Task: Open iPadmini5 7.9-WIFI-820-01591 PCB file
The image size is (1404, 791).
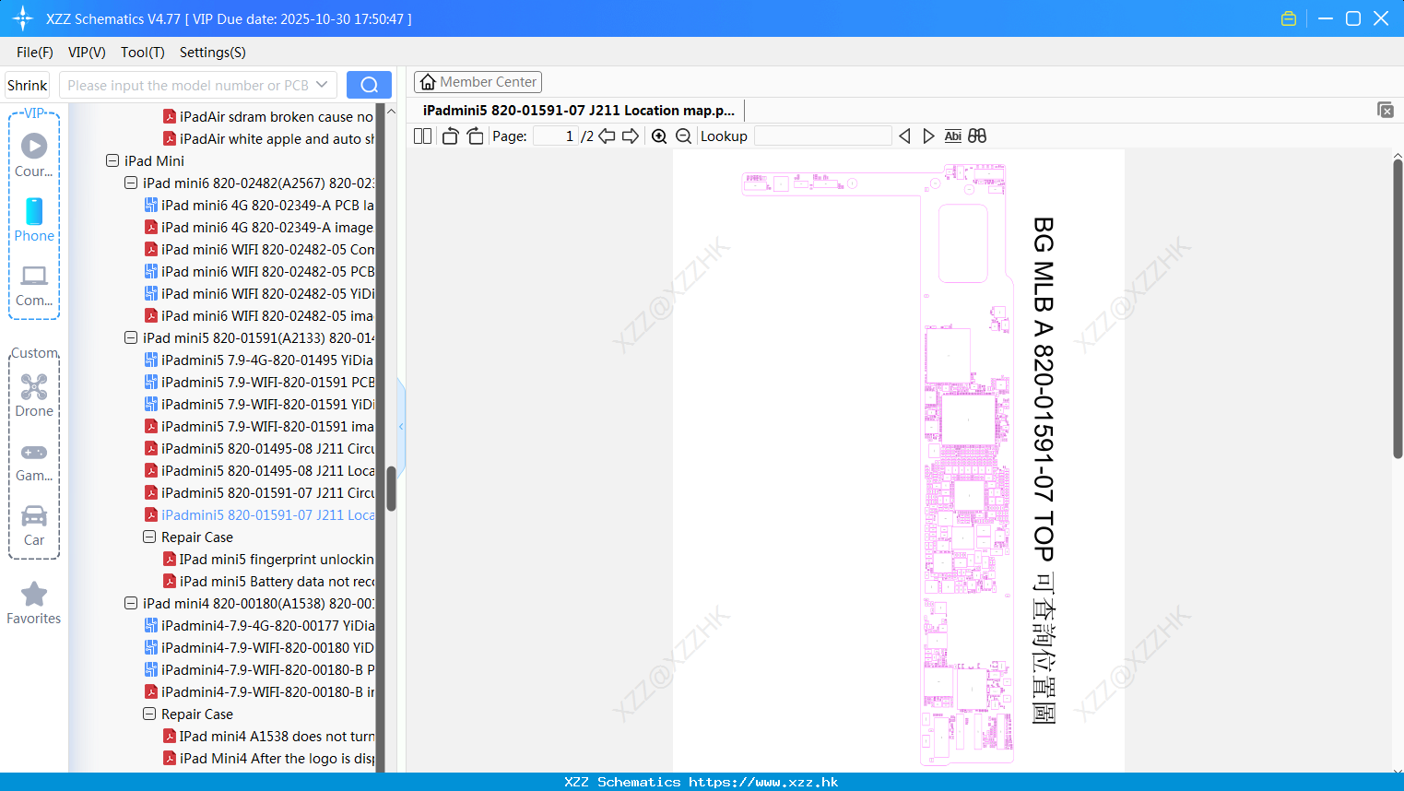Action: 258,382
